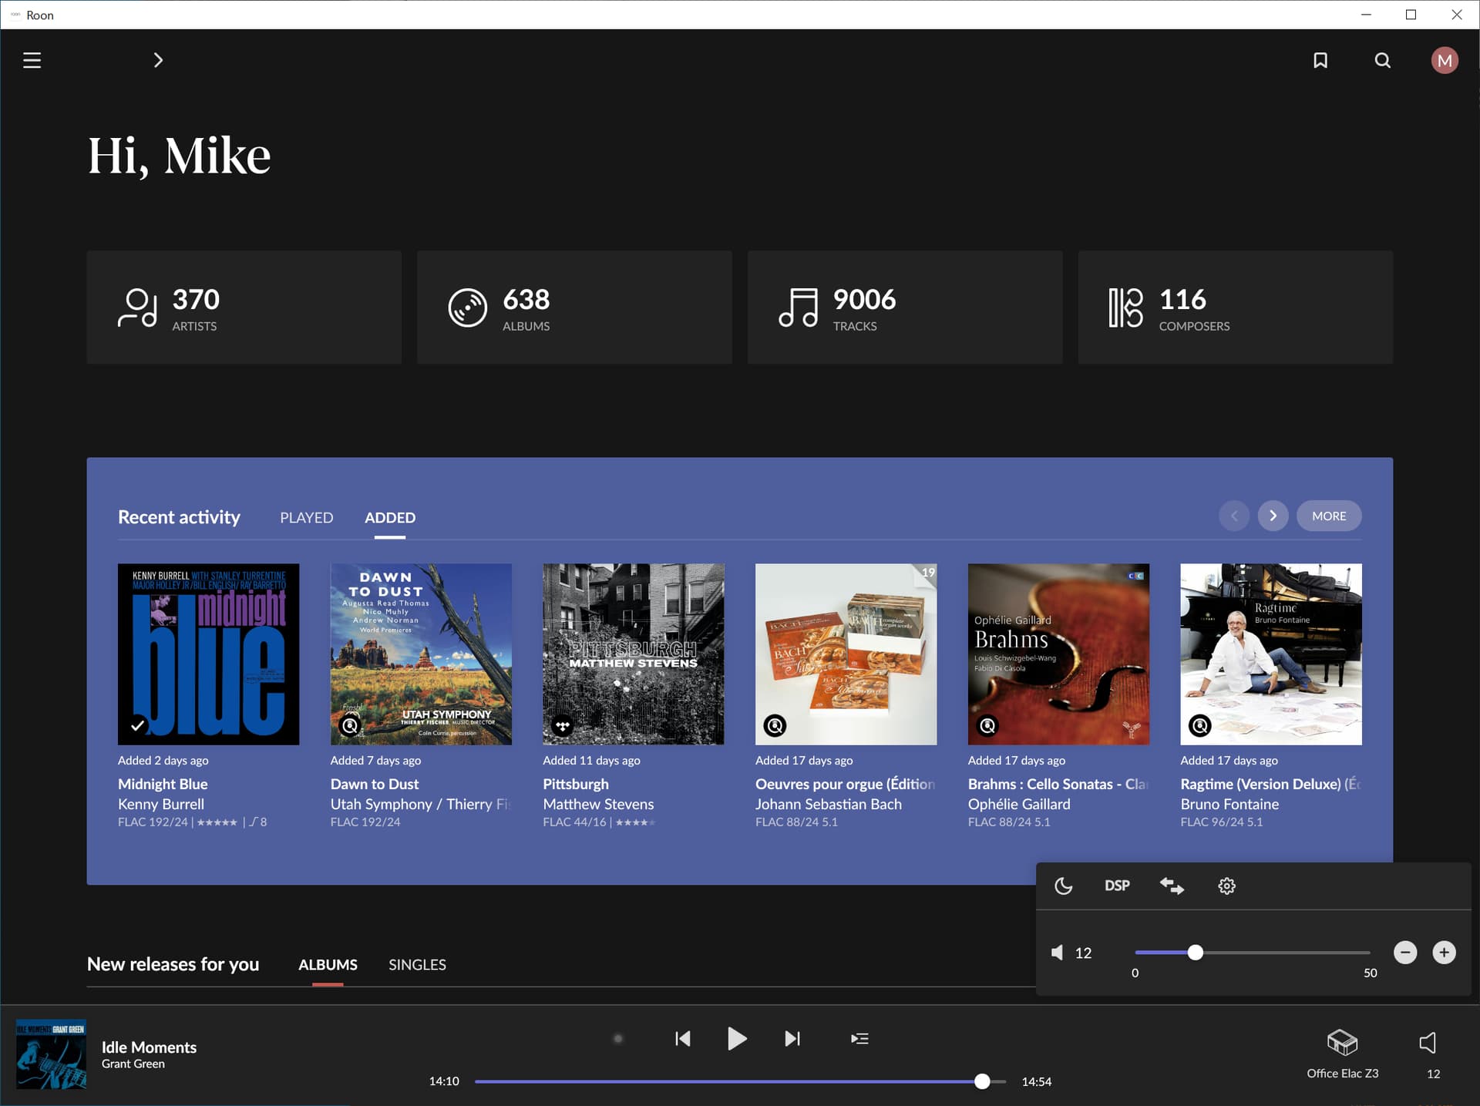Open Utah Symphony / Thierry artist link
The height and width of the screenshot is (1106, 1480).
(x=421, y=804)
